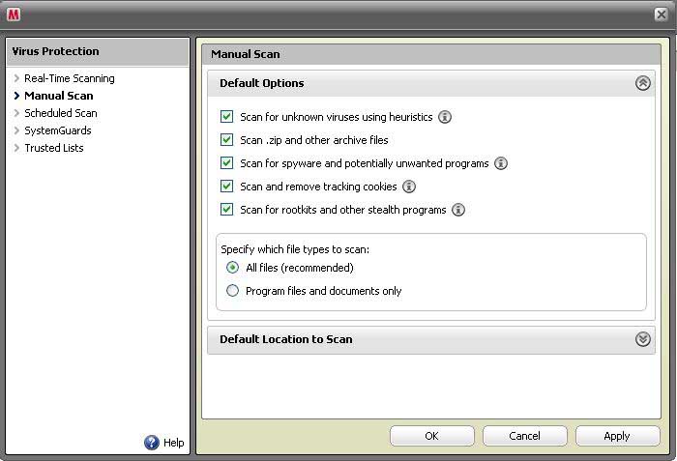
Task: Collapse the Default Options section
Action: point(643,83)
